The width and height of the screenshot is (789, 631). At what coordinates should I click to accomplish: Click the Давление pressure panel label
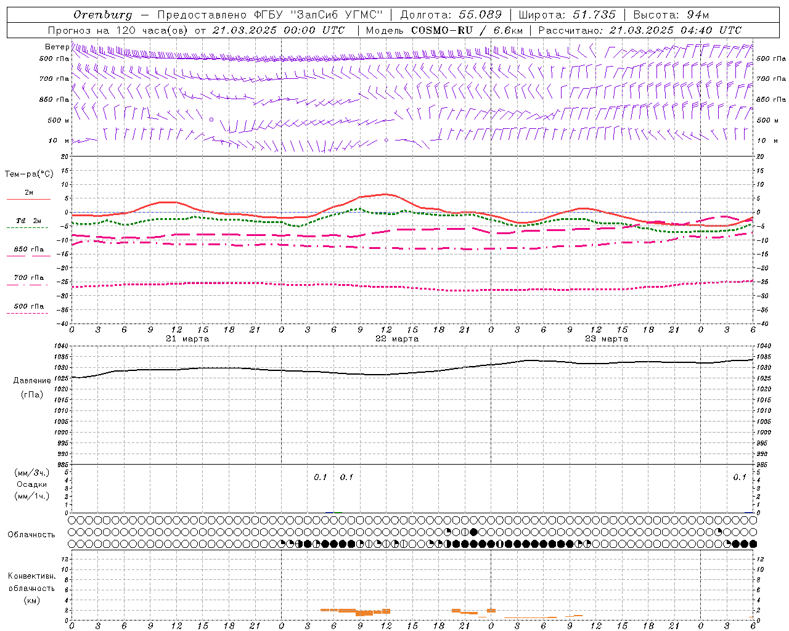tap(32, 381)
